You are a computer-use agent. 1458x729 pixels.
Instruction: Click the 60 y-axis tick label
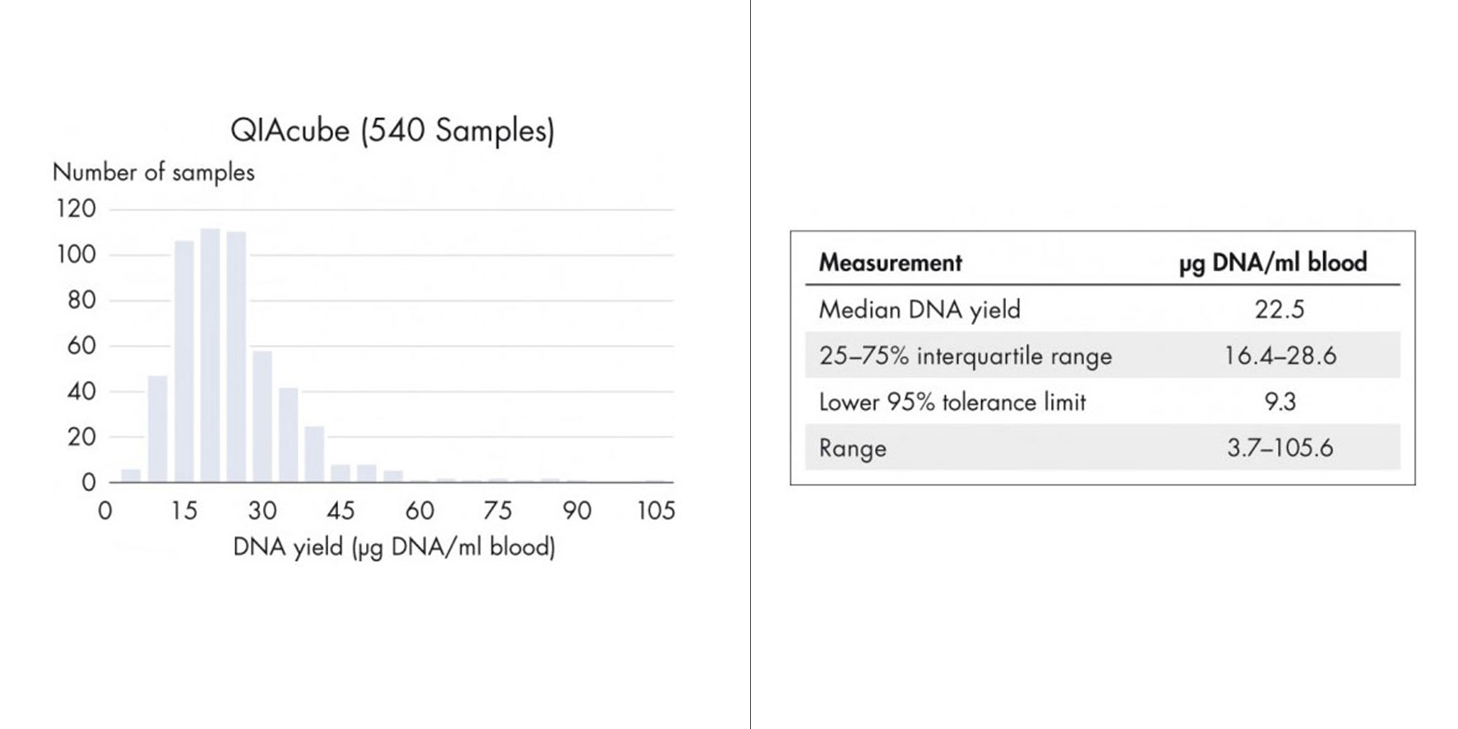[x=81, y=346]
